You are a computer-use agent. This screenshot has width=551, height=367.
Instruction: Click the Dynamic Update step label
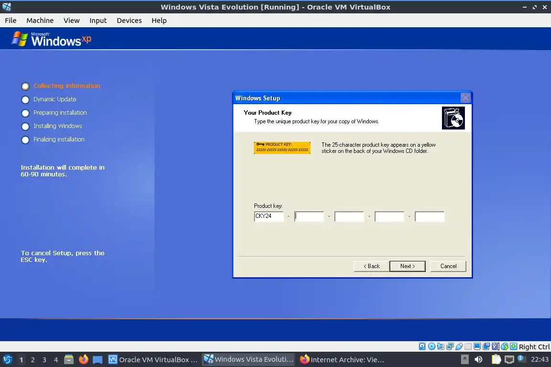pyautogui.click(x=55, y=99)
